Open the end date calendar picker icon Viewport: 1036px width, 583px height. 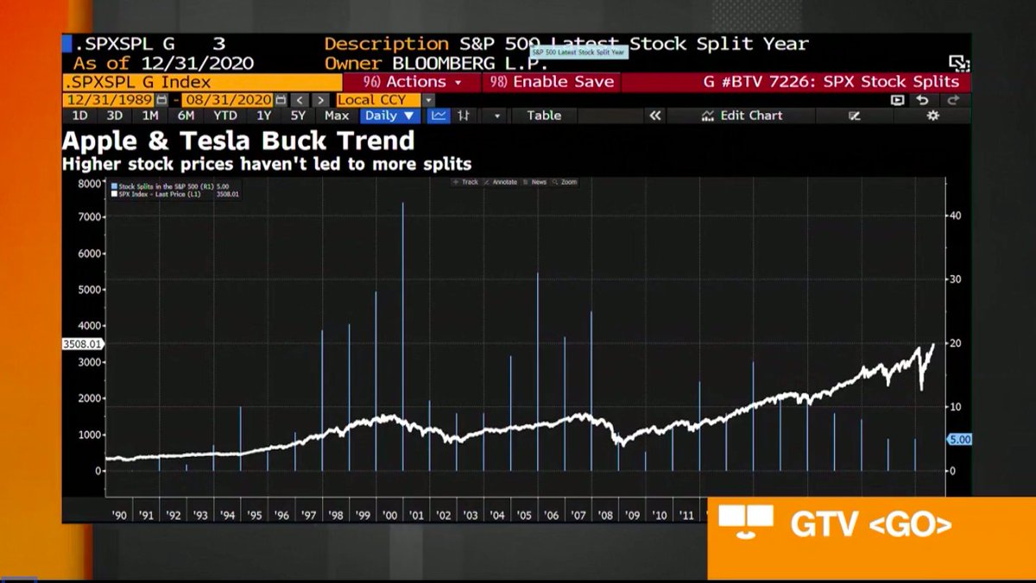point(281,100)
